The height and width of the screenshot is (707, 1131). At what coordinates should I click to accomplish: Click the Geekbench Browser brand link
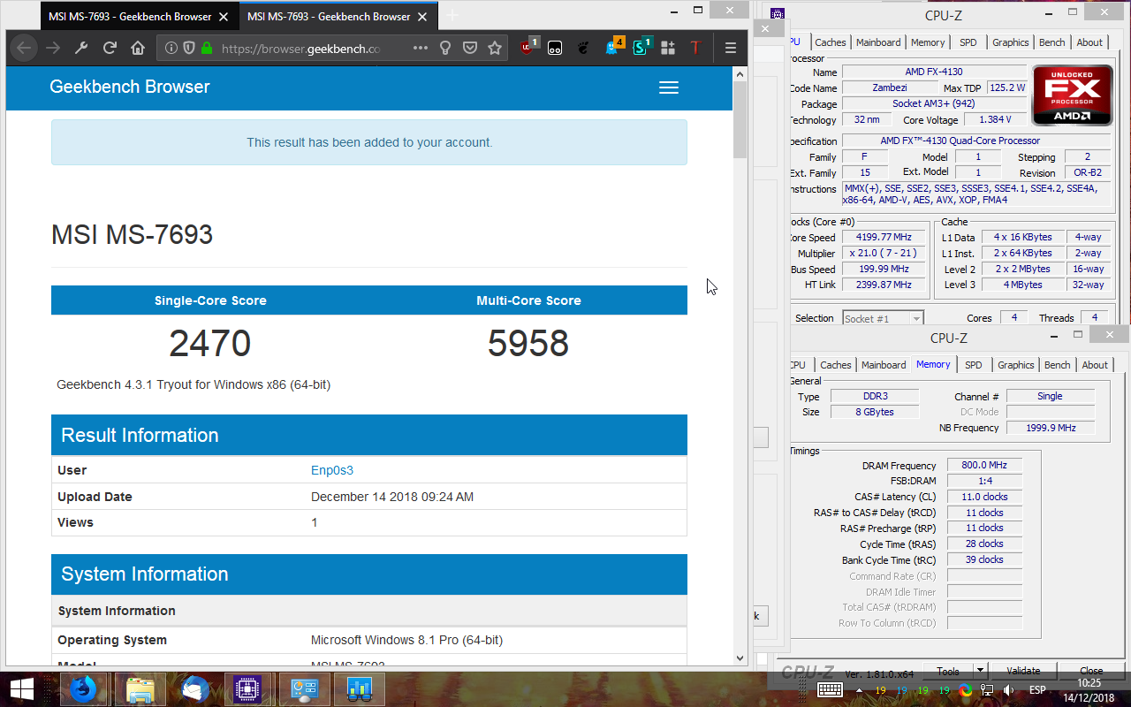click(130, 87)
